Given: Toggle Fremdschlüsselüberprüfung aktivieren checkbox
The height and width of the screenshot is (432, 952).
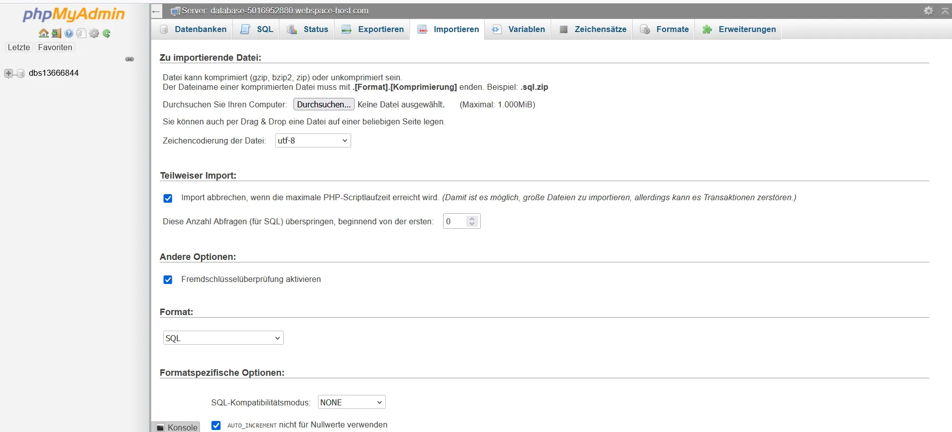Looking at the screenshot, I should [168, 279].
